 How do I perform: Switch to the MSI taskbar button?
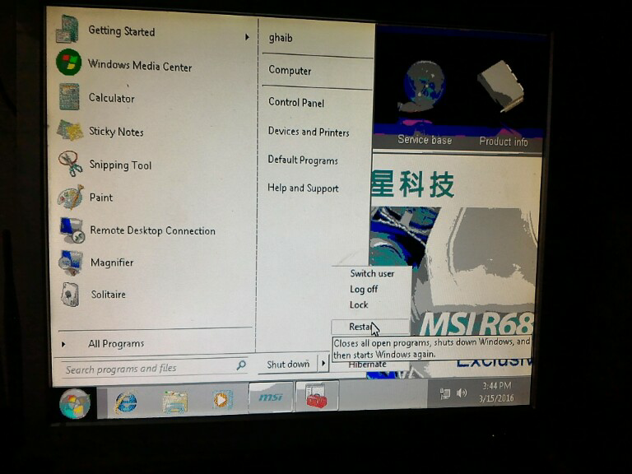coord(271,397)
